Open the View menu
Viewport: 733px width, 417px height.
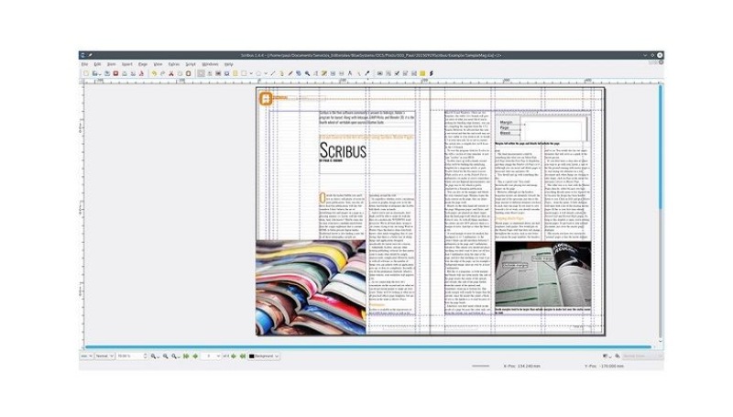pos(158,64)
